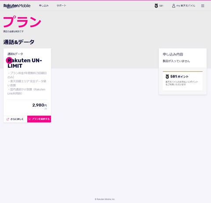Select plan with プランを選択する button
Image resolution: width=211 pixels, height=203 pixels.
pos(39,119)
